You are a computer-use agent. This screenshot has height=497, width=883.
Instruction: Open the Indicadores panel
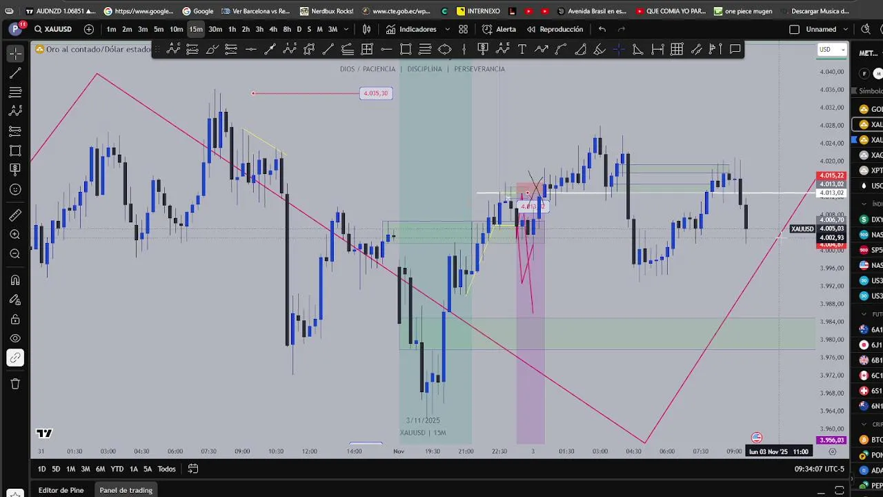411,29
